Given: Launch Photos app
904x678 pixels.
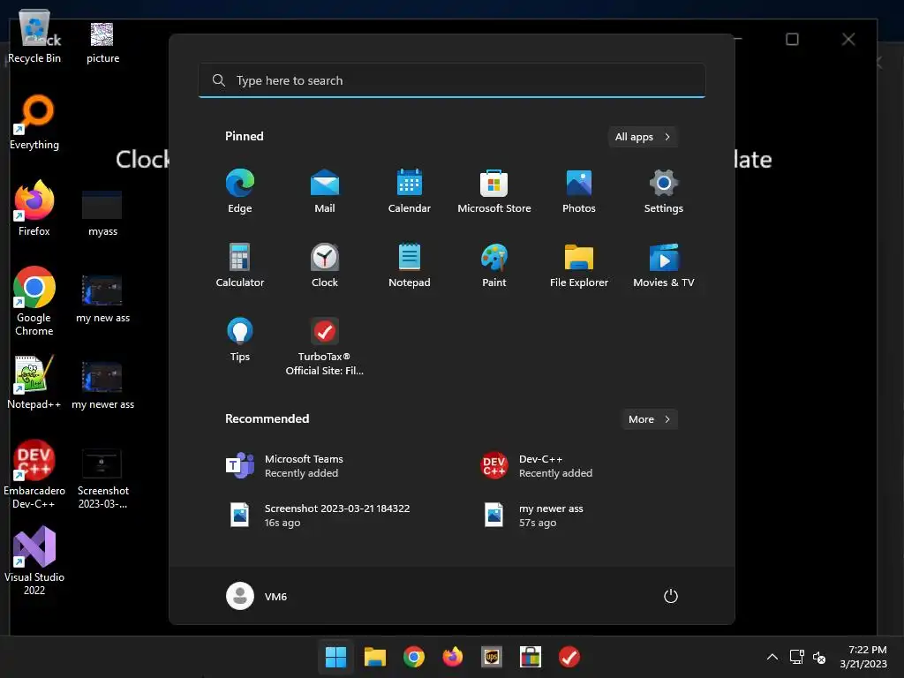Looking at the screenshot, I should (x=579, y=191).
